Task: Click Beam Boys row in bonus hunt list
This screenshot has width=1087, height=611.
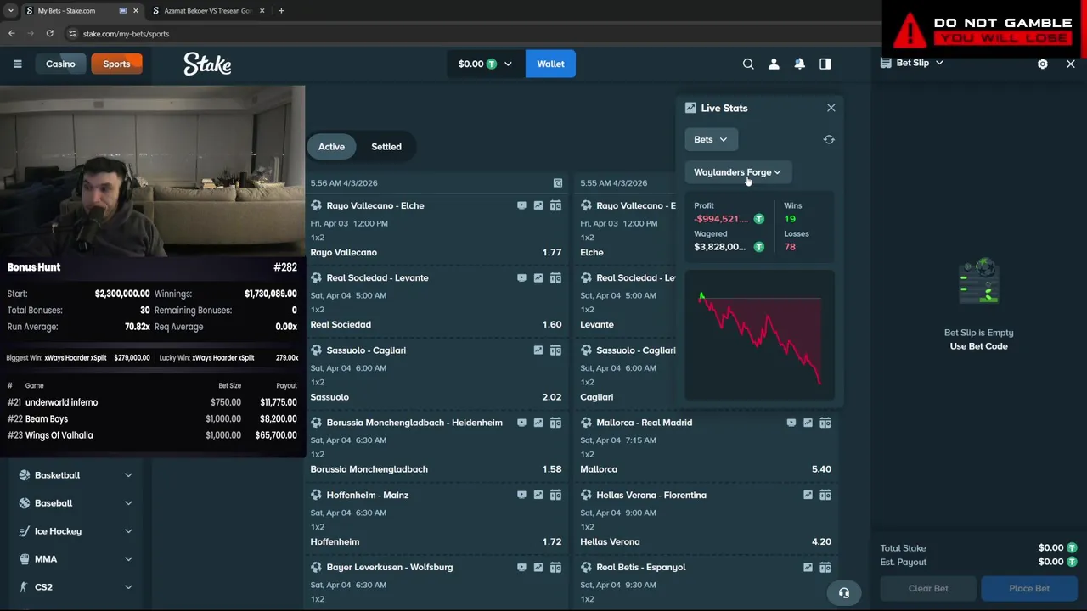Action: [x=152, y=418]
